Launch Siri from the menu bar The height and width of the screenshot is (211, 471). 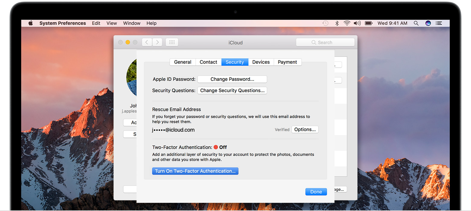428,23
